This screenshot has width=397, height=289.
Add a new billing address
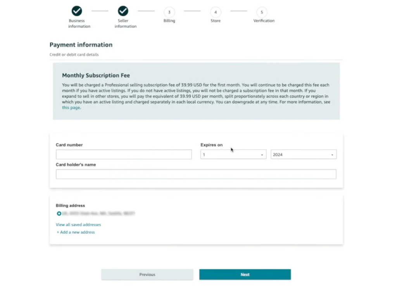(x=76, y=232)
